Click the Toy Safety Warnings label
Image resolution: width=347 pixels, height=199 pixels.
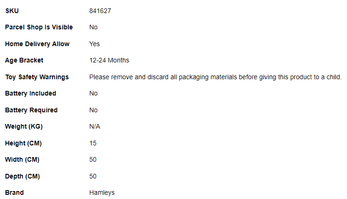(x=36, y=77)
